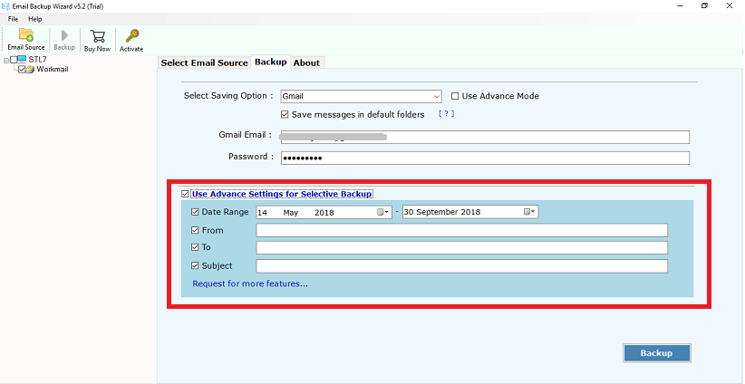Select the STL7 tree item label

(37, 60)
